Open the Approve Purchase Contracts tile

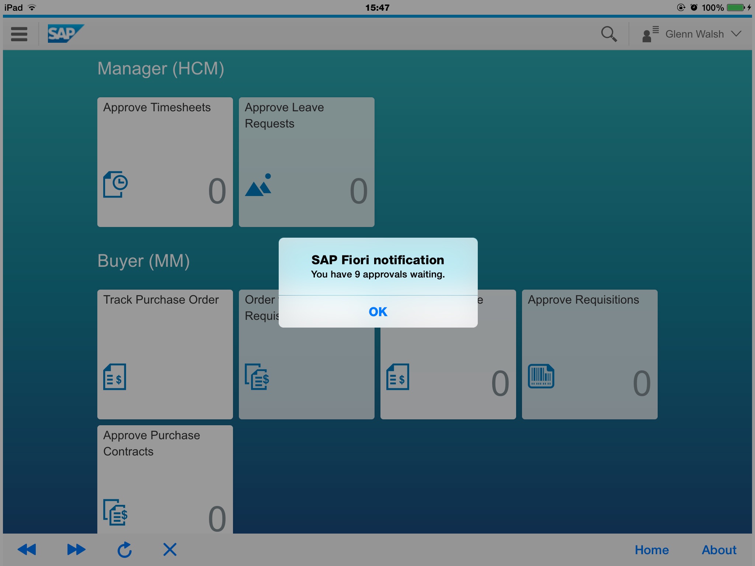pos(165,479)
